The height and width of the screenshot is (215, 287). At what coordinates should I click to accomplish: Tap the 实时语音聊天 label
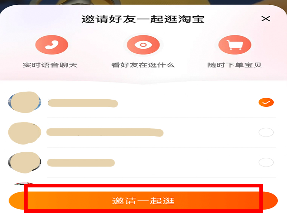pos(50,65)
